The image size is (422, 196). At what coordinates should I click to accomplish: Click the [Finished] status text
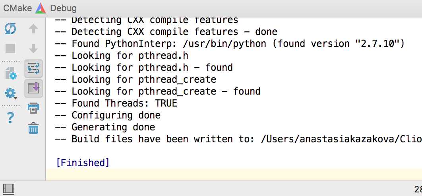(x=83, y=163)
